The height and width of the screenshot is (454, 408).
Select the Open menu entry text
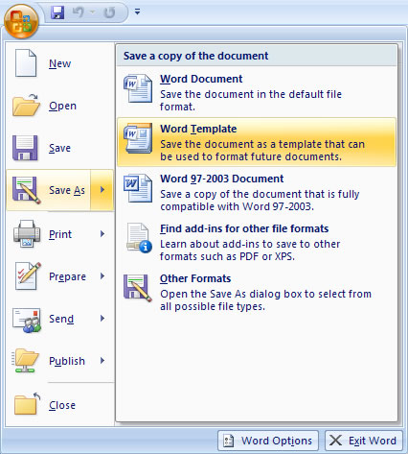click(x=62, y=107)
